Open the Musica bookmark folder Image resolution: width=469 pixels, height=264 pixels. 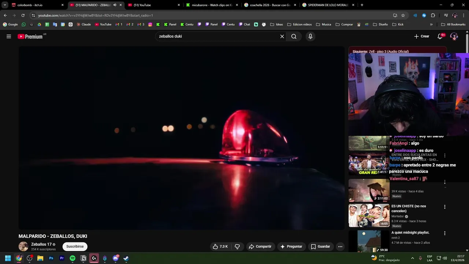(x=323, y=25)
